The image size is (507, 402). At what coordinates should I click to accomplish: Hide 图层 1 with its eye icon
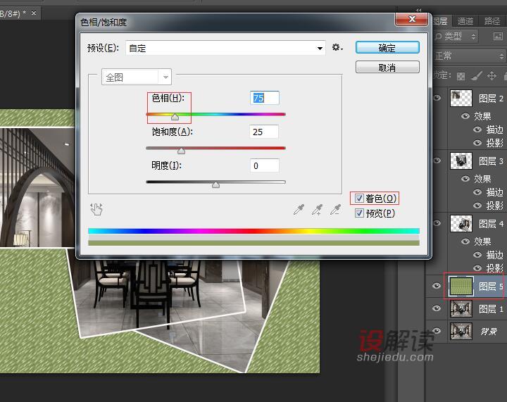(x=437, y=308)
